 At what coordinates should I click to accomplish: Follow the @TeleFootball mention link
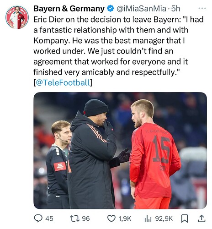pos(63,82)
